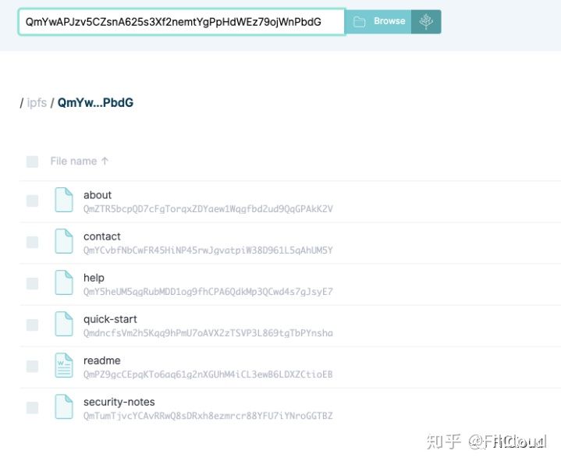Check the box for the about file
The width and height of the screenshot is (561, 465).
click(32, 201)
